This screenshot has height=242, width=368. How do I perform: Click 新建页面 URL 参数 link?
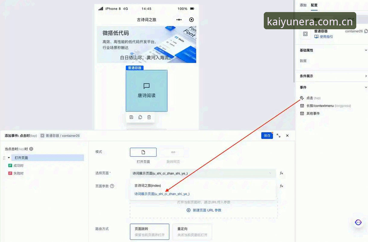tap(207, 210)
